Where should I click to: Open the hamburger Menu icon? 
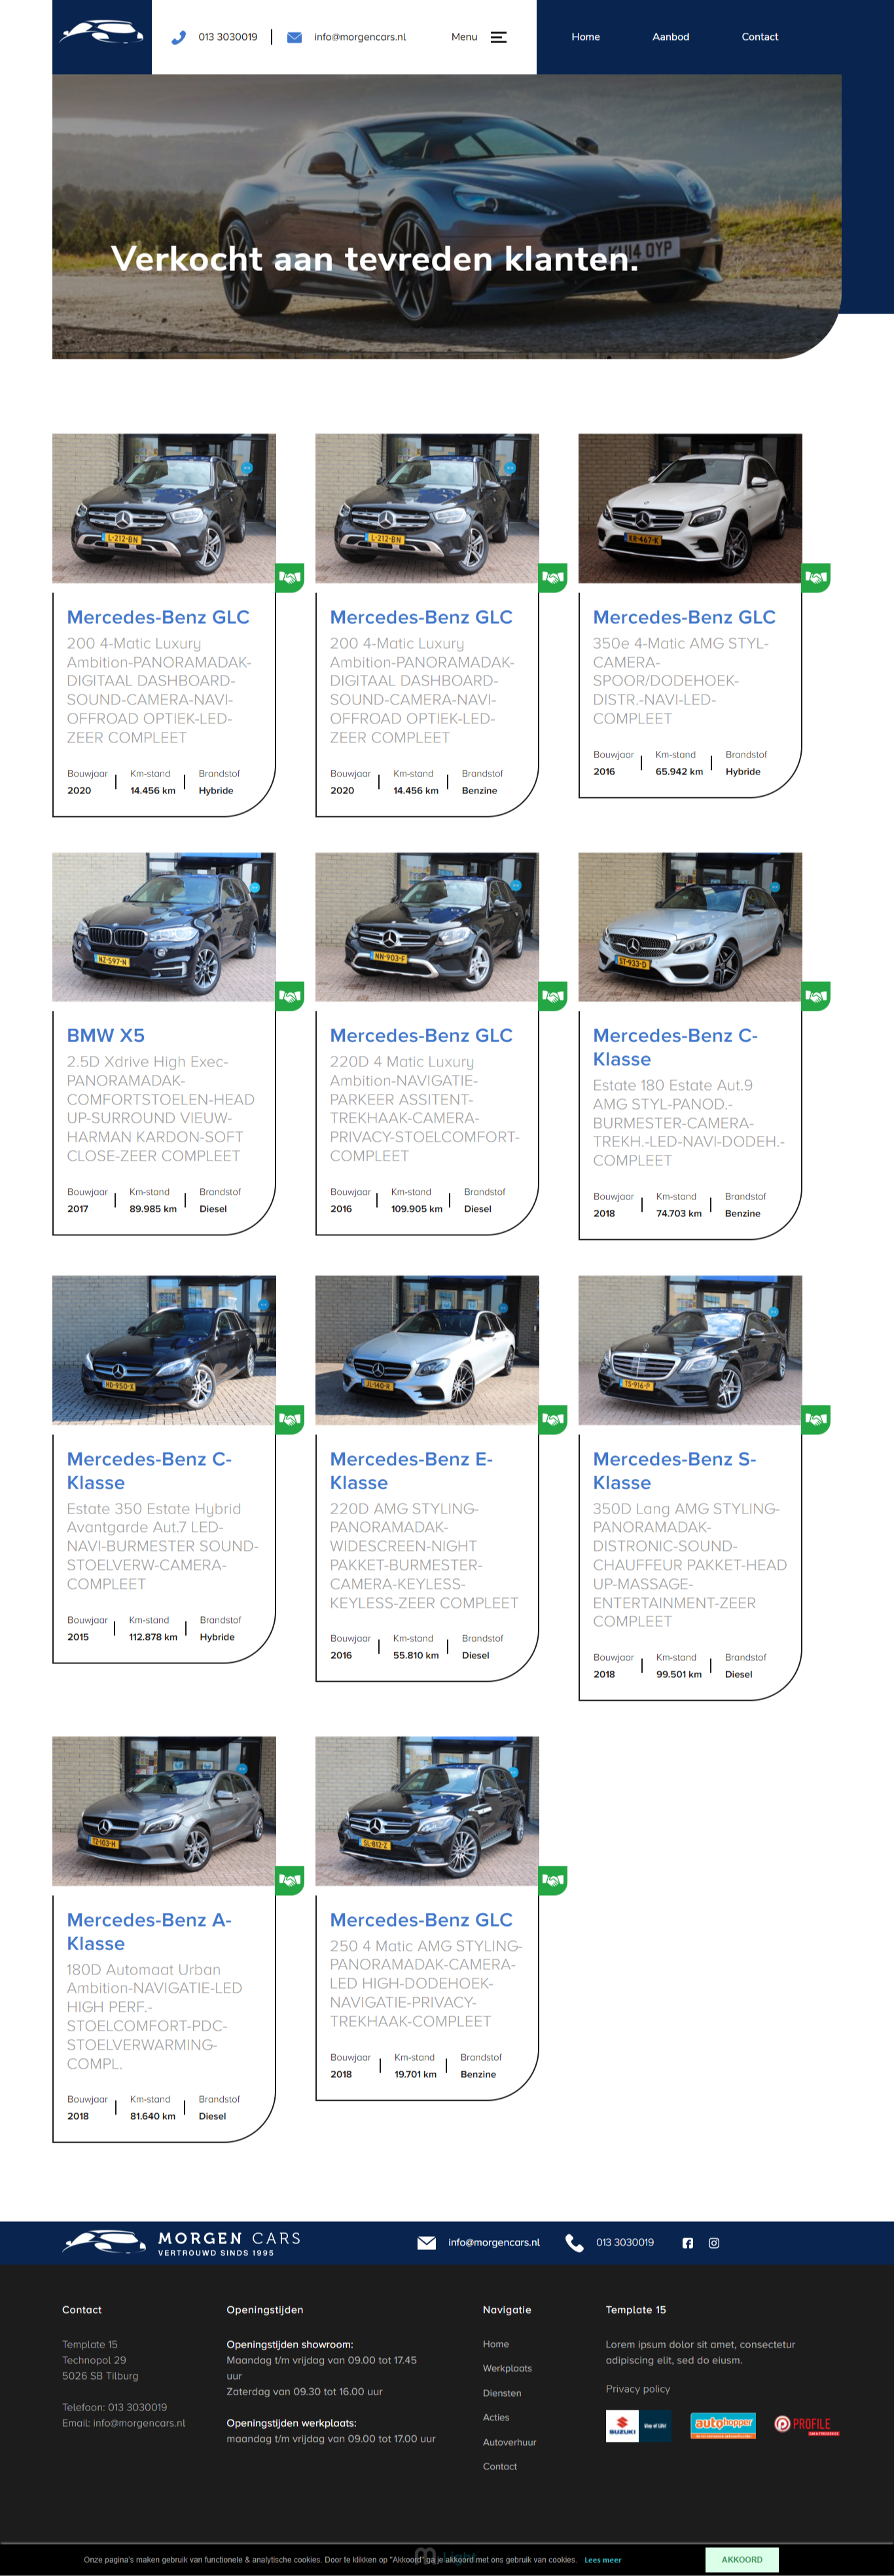click(x=499, y=37)
